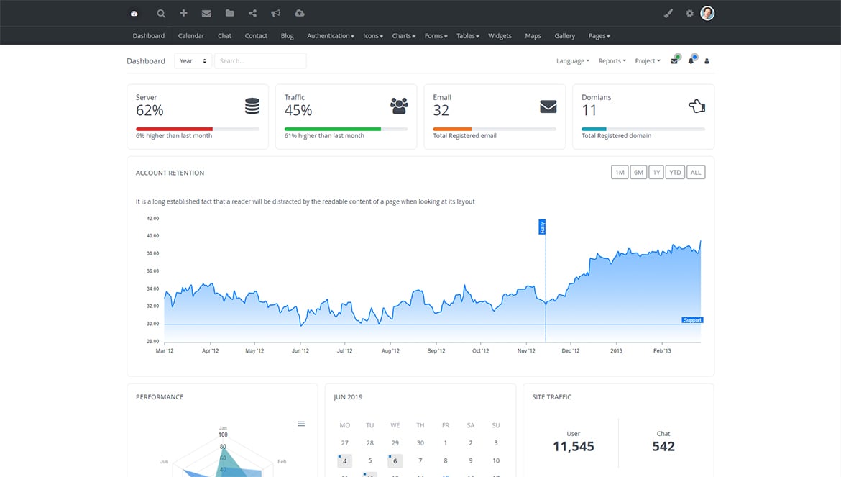Click the Server red progress bar
The height and width of the screenshot is (477, 841).
pos(175,129)
